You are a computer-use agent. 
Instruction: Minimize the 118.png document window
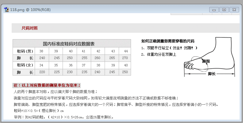coord(214,9)
